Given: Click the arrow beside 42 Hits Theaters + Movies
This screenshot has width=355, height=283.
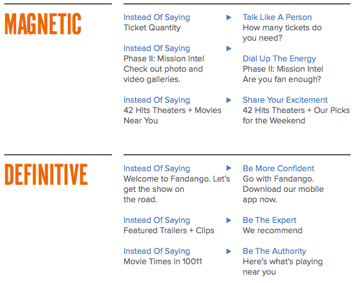Looking at the screenshot, I should pos(229,100).
